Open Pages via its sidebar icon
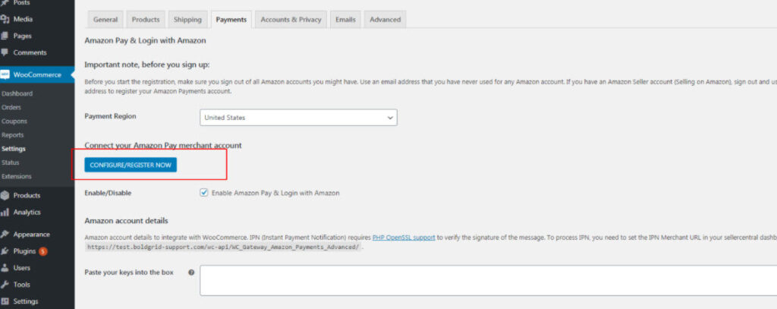This screenshot has width=777, height=309. click(5, 36)
